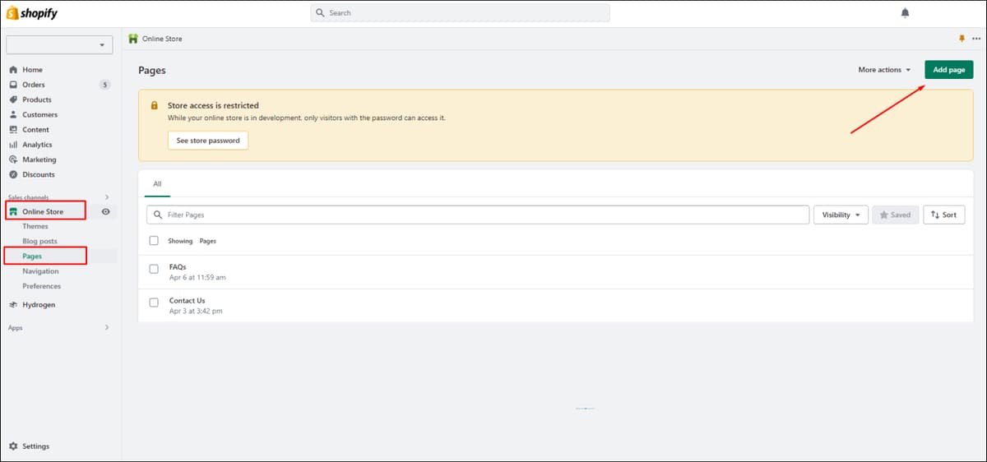Viewport: 987px width, 462px height.
Task: Check the FAQs page checkbox
Action: (x=154, y=269)
